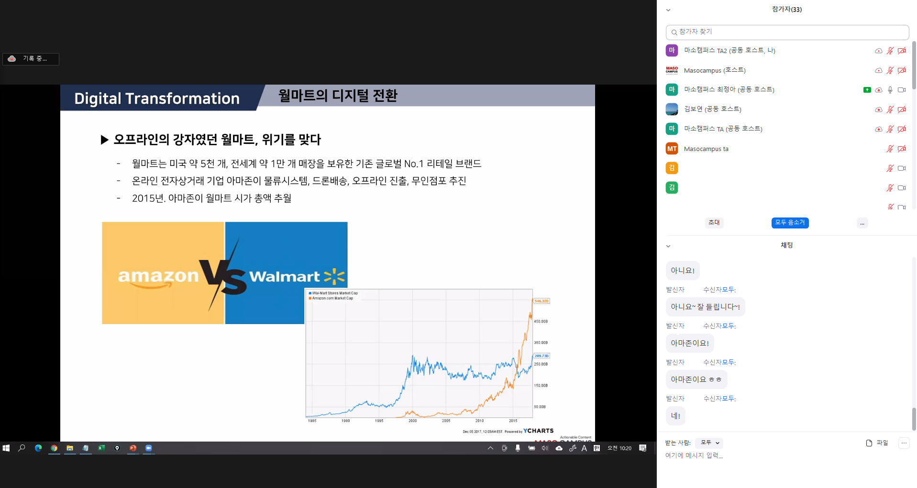
Task: Open the more options menu beside 모두 음소거
Action: [x=862, y=223]
